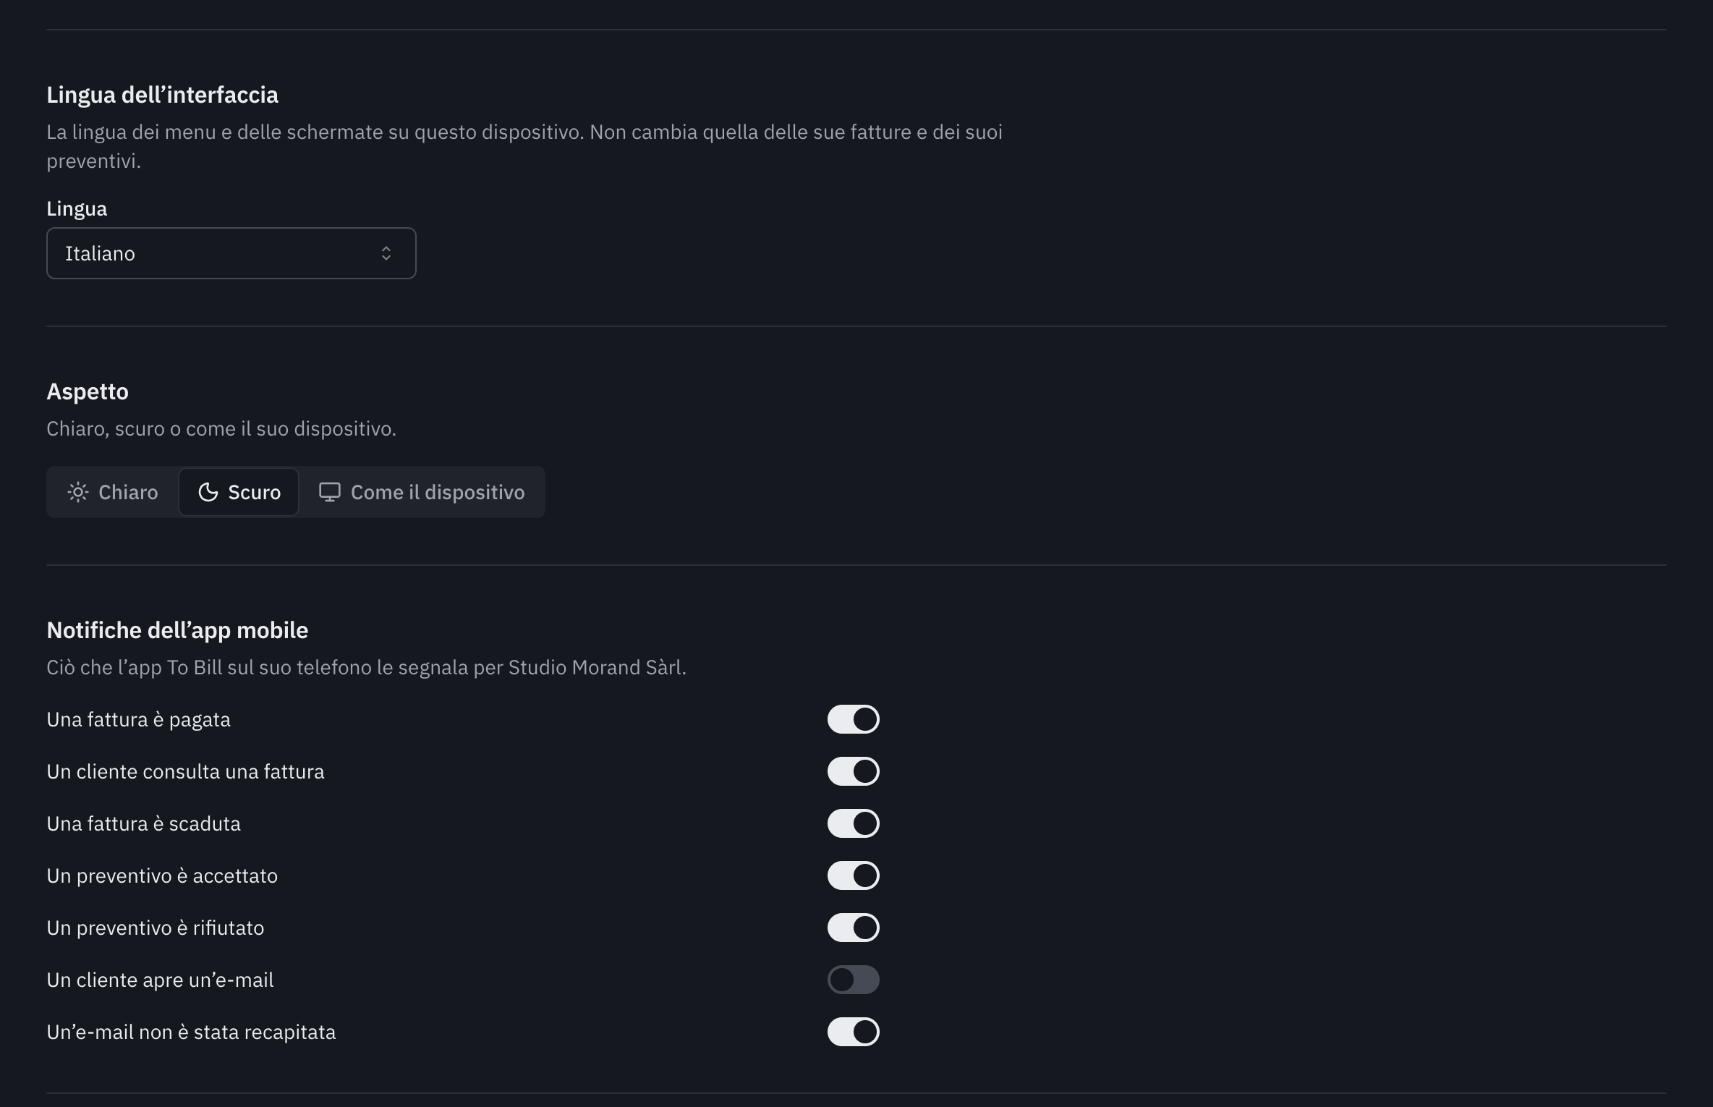Click the moon icon for Scuro theme
This screenshot has width=1713, height=1107.
208,492
